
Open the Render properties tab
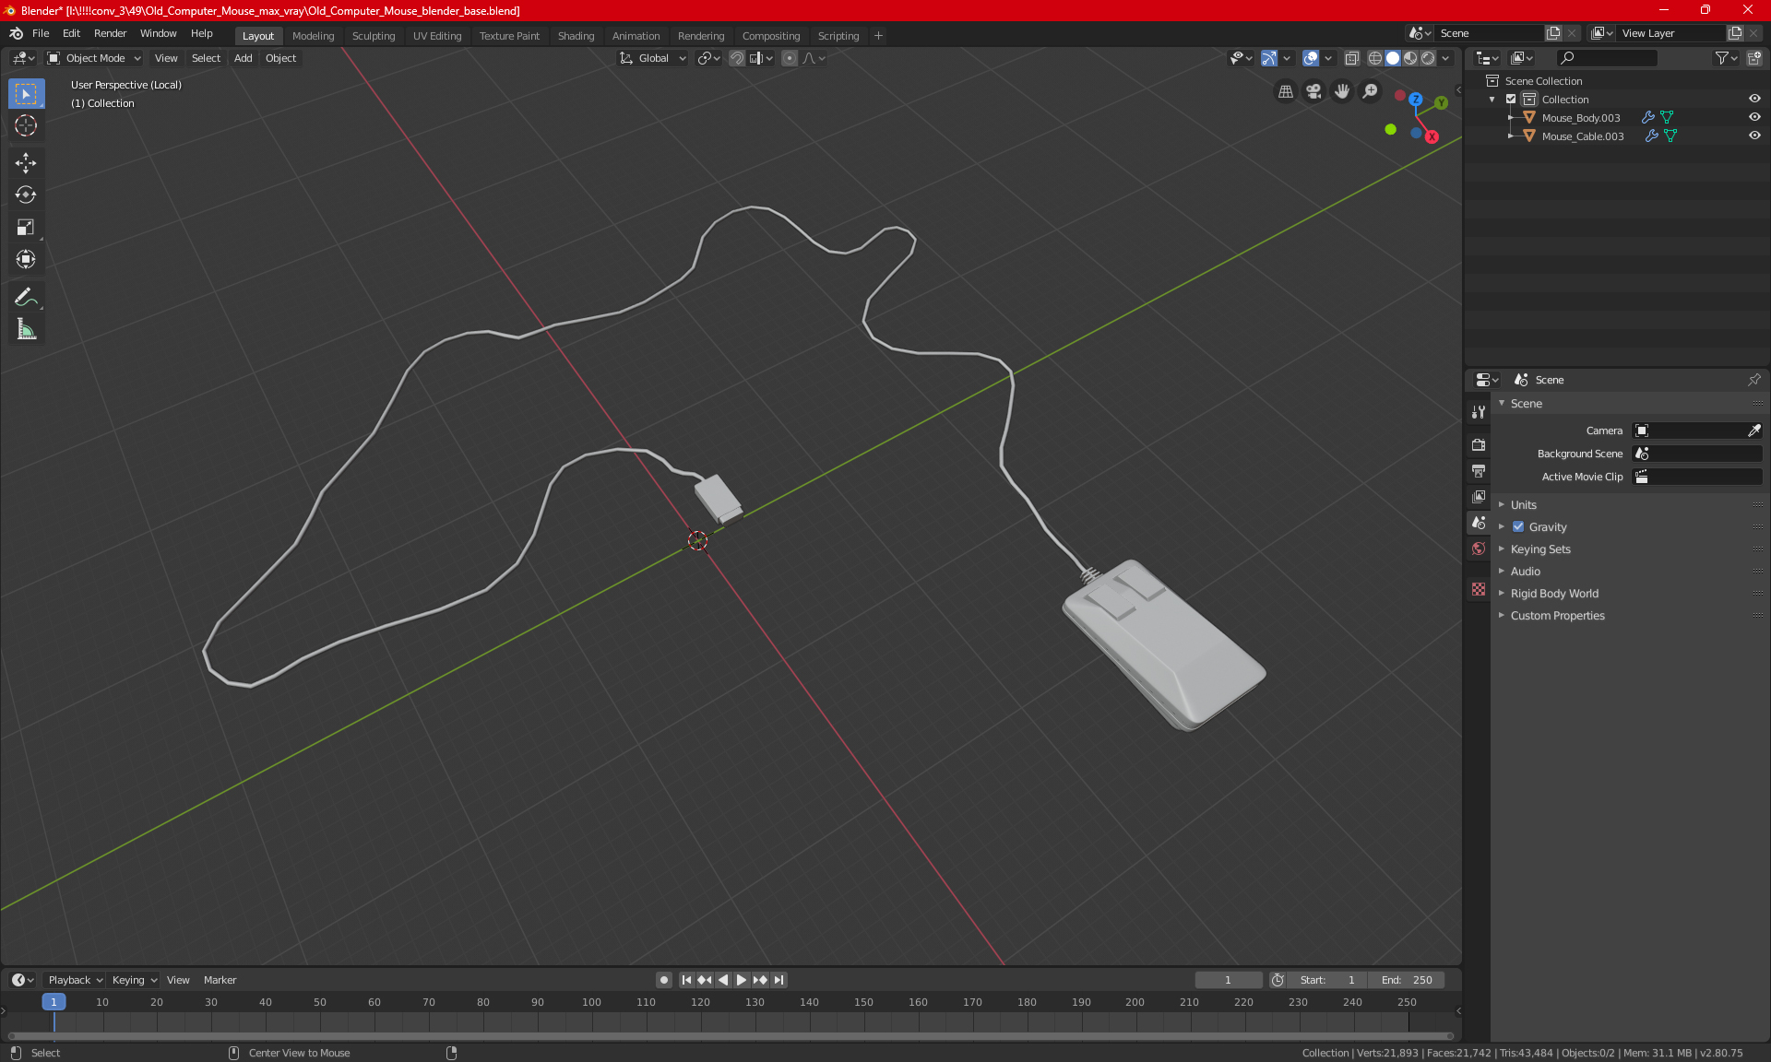[1479, 444]
